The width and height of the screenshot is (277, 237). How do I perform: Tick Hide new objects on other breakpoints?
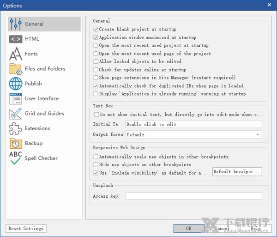[96, 165]
